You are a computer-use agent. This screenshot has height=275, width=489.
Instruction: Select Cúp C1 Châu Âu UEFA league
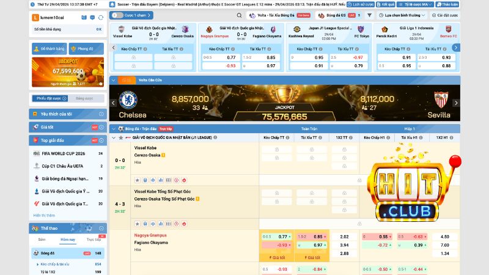coord(68,166)
